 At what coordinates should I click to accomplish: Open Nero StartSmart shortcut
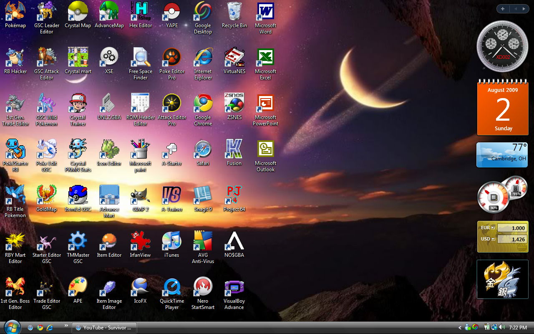pos(203,293)
